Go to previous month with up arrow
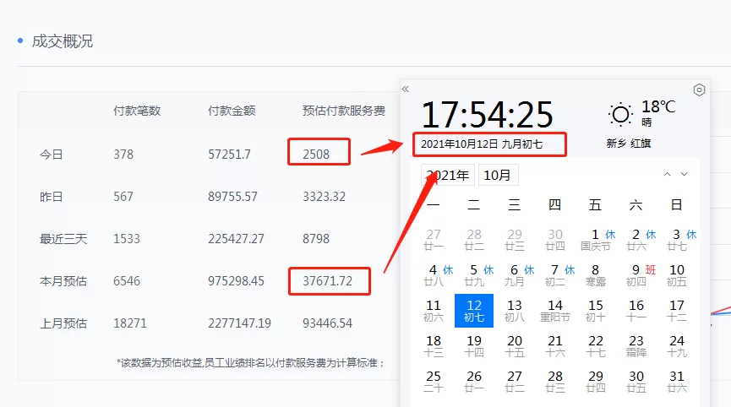 668,175
